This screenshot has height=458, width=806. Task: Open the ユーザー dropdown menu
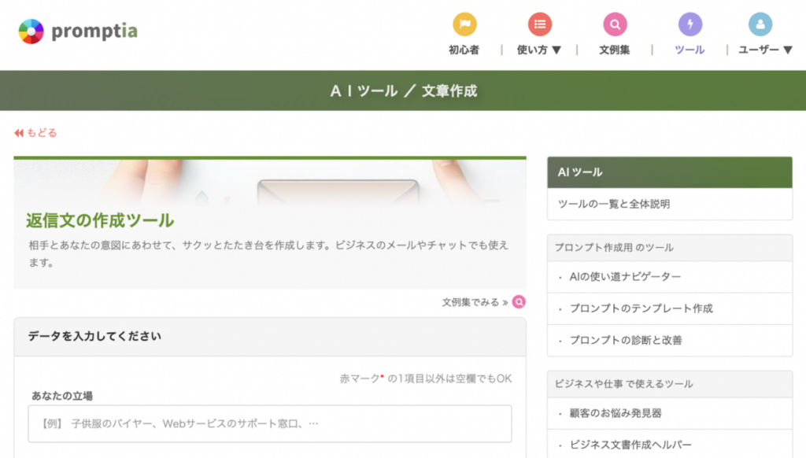pos(764,50)
